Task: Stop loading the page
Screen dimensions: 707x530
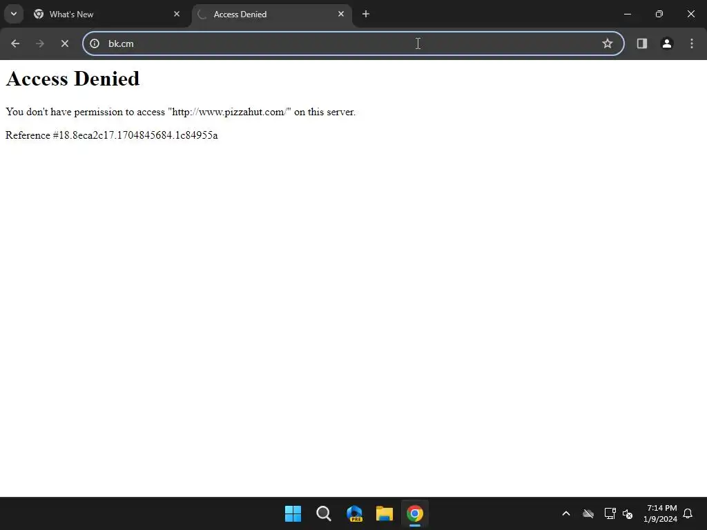Action: [64, 43]
